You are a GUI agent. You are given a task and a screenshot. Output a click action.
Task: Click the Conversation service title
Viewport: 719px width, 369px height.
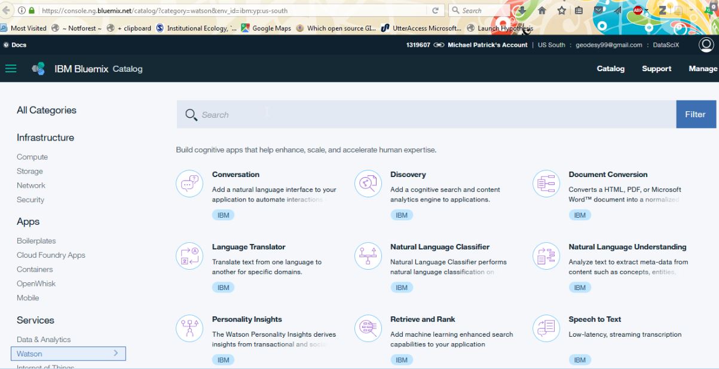[235, 175]
